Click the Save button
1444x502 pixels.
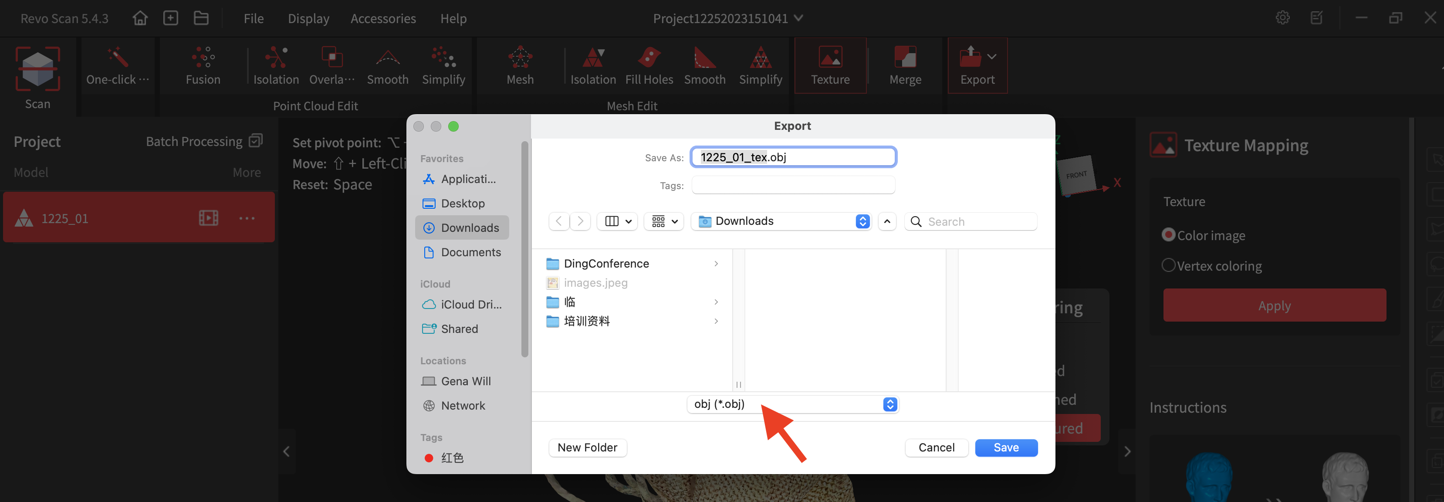pos(1006,448)
